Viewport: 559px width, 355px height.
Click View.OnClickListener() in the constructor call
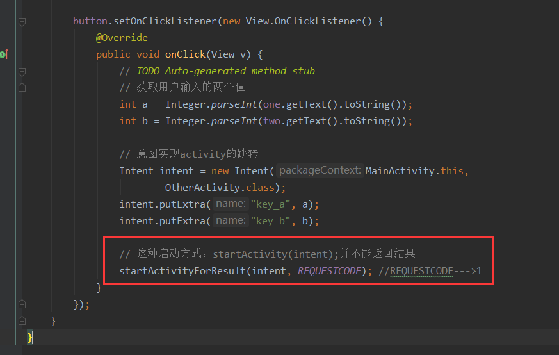coord(309,21)
